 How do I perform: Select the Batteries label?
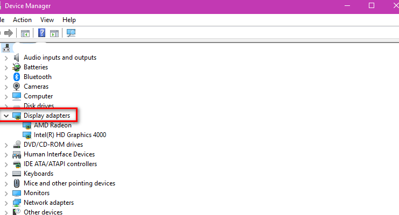[36, 67]
